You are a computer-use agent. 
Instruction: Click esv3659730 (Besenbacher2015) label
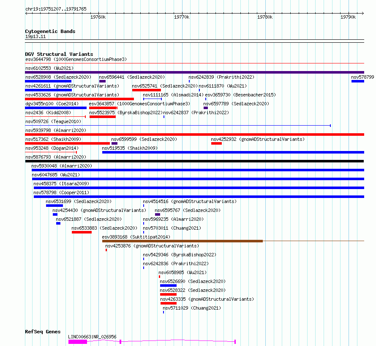click(240, 95)
